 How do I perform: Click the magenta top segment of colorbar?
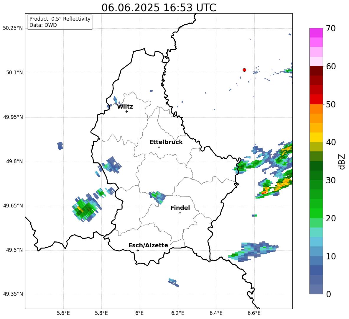point(316,33)
